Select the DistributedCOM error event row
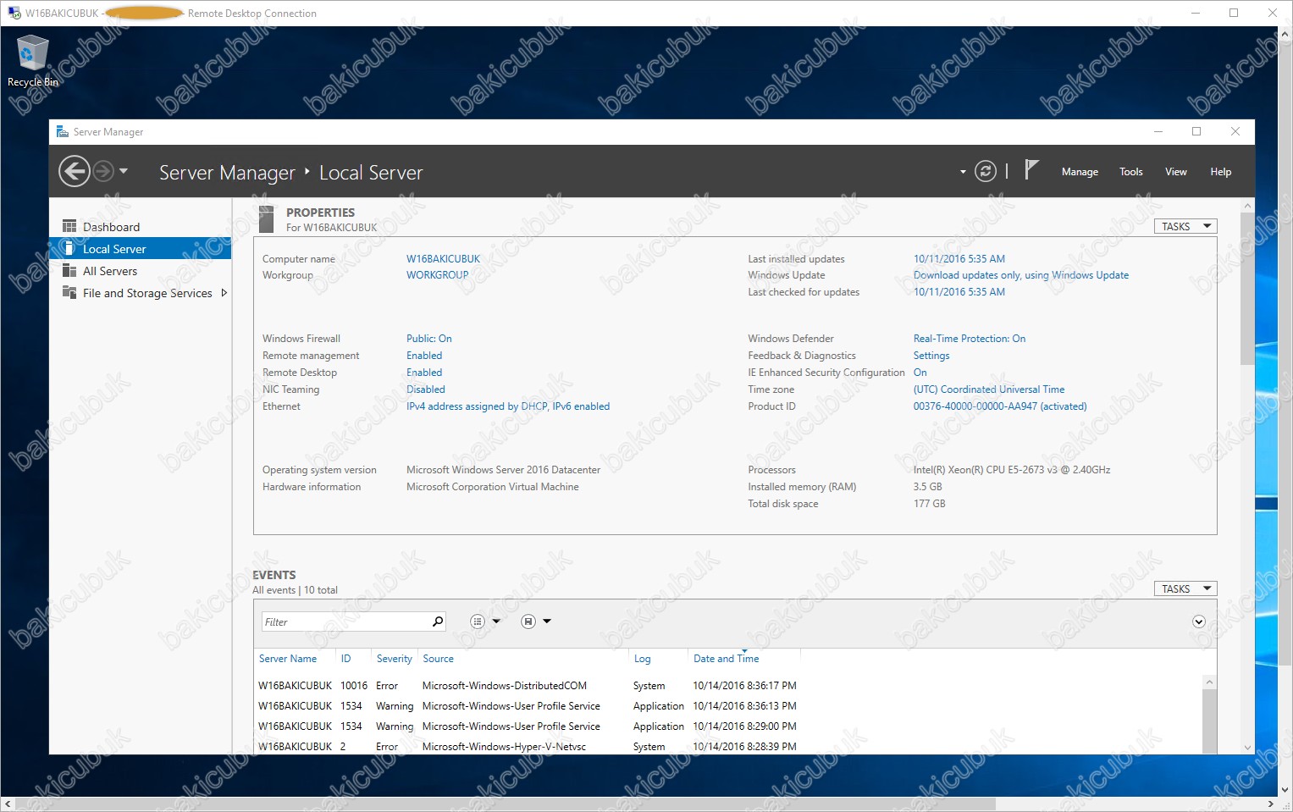Image resolution: width=1293 pixels, height=812 pixels. tap(728, 686)
